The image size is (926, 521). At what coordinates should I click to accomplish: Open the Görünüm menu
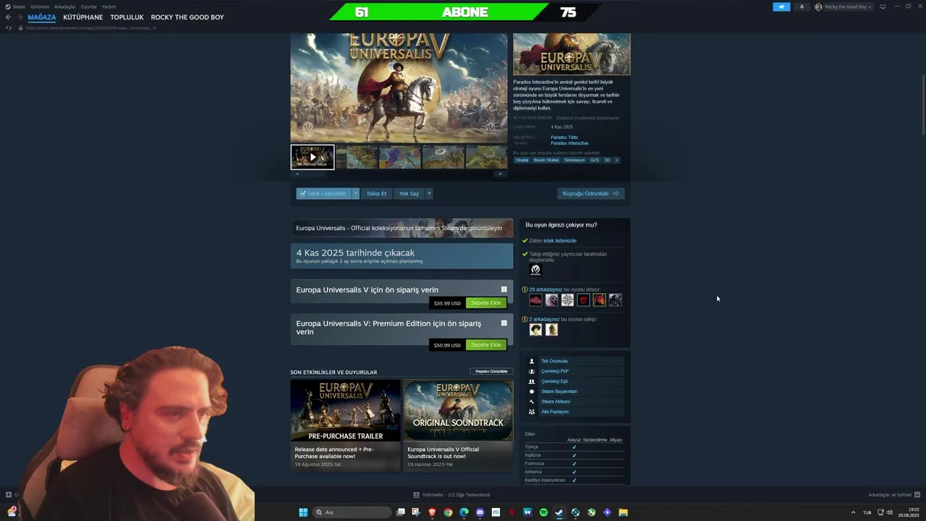[40, 7]
